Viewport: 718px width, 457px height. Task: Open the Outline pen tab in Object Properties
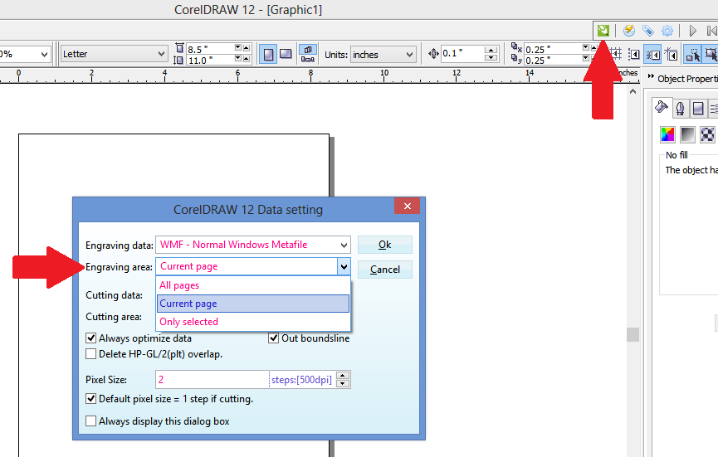[680, 107]
